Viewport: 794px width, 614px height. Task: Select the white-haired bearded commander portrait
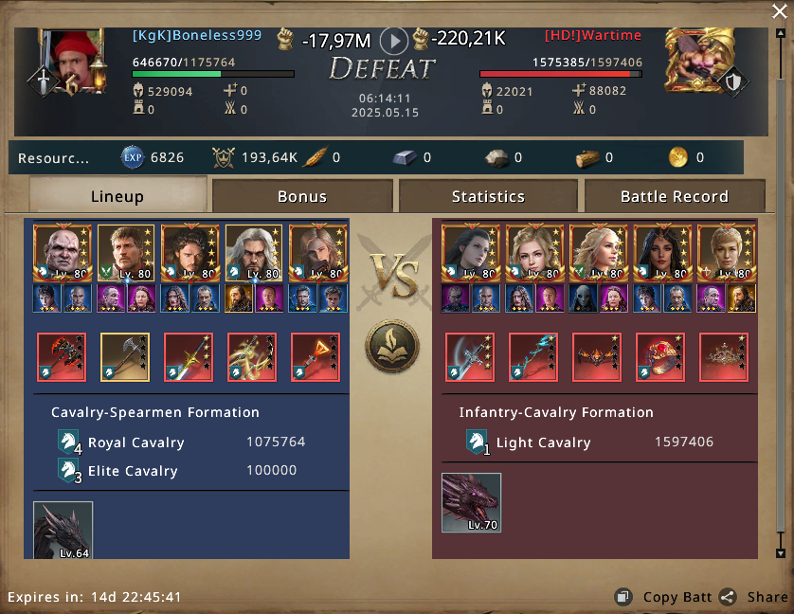tap(254, 253)
